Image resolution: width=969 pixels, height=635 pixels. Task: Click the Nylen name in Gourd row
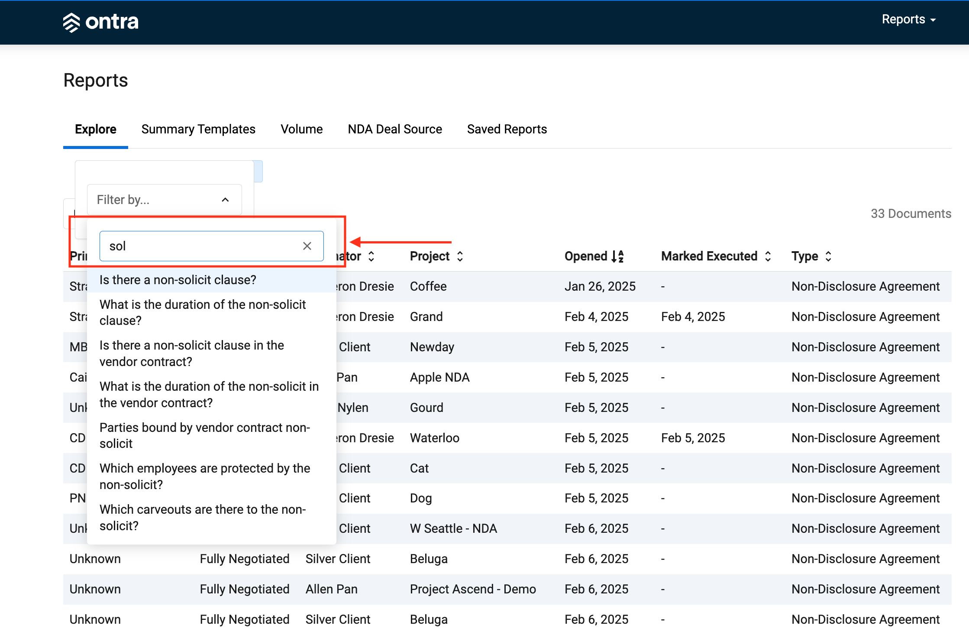(352, 408)
